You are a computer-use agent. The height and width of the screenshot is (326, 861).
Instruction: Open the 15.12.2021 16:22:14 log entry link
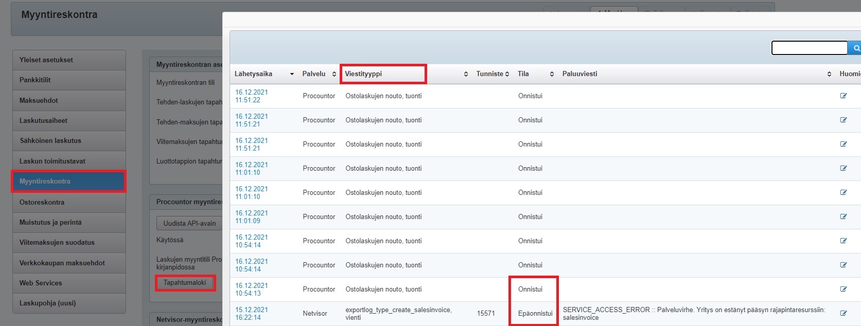[x=252, y=313]
